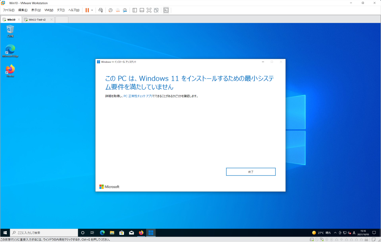The height and width of the screenshot is (242, 381).
Task: Click the muted volume tray icon
Action: (x=350, y=232)
